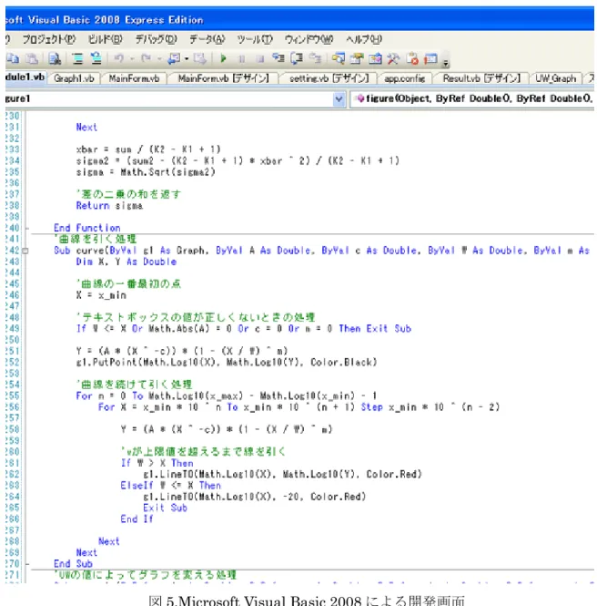Click the g1.PutPoint code line
597x606 pixels.
[226, 363]
